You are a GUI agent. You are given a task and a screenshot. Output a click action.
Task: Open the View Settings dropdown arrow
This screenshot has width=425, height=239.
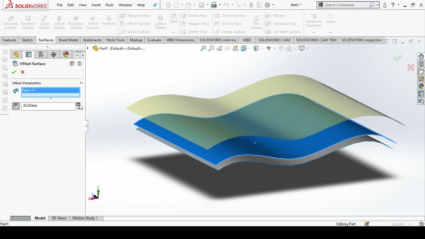307,48
